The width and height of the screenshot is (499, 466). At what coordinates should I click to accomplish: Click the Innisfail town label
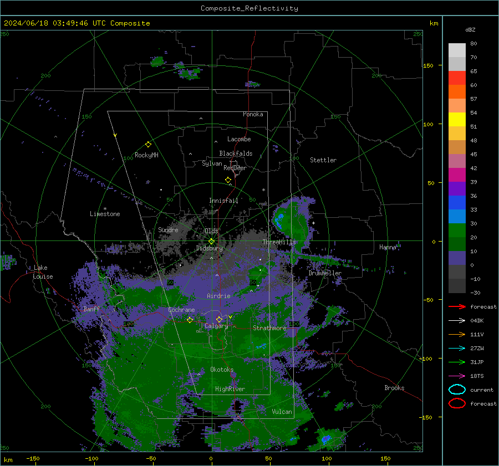coord(223,201)
